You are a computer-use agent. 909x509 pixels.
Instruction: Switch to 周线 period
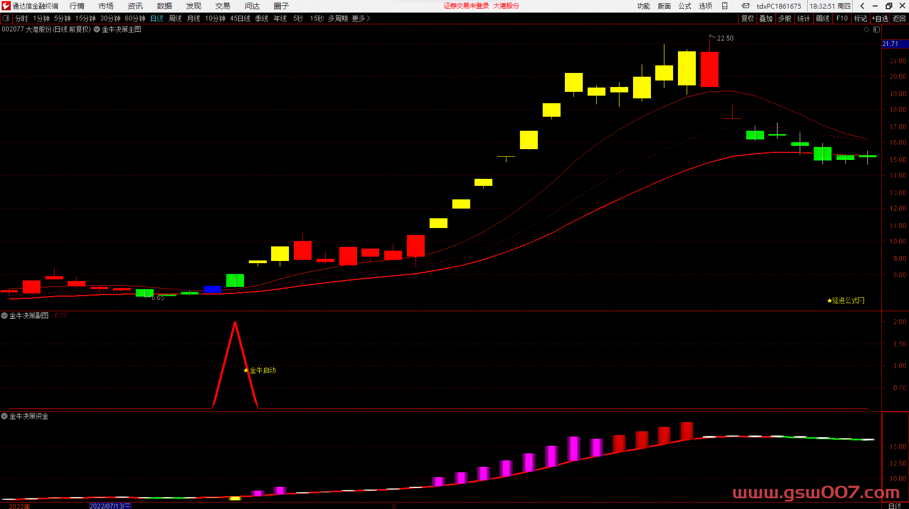(175, 18)
